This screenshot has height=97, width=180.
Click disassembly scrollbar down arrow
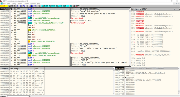pos(129,65)
